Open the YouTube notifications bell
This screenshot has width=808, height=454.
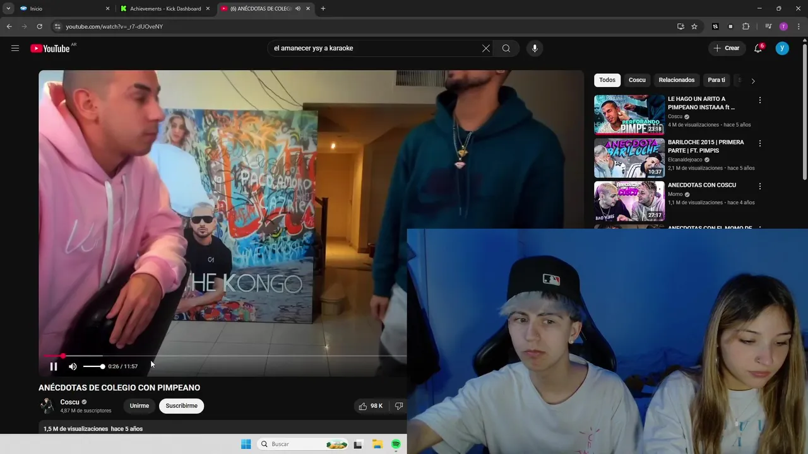[758, 48]
